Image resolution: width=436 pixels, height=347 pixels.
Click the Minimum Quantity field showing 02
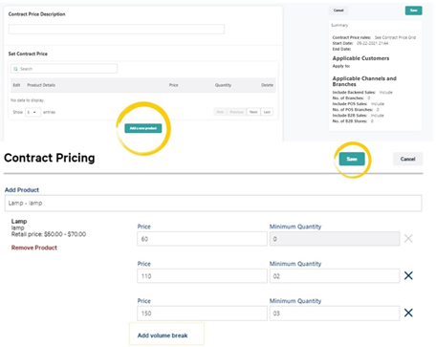[x=335, y=276]
